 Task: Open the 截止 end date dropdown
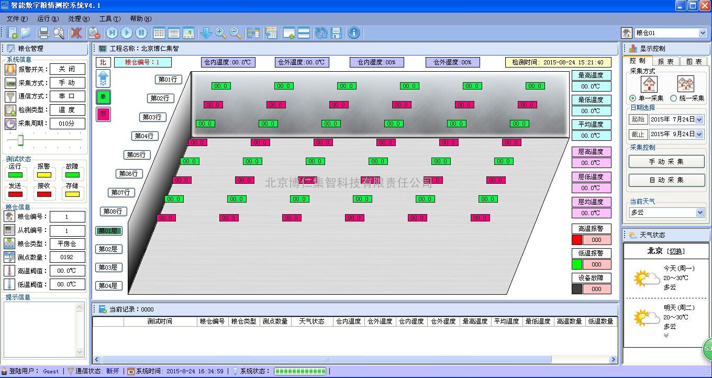pyautogui.click(x=699, y=135)
